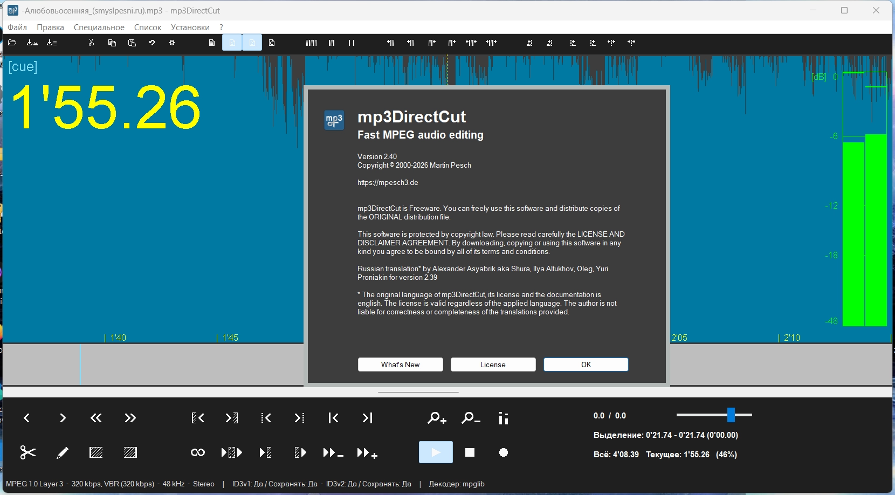The width and height of the screenshot is (895, 495).
Task: Click the open file folder icon
Action: pos(12,43)
